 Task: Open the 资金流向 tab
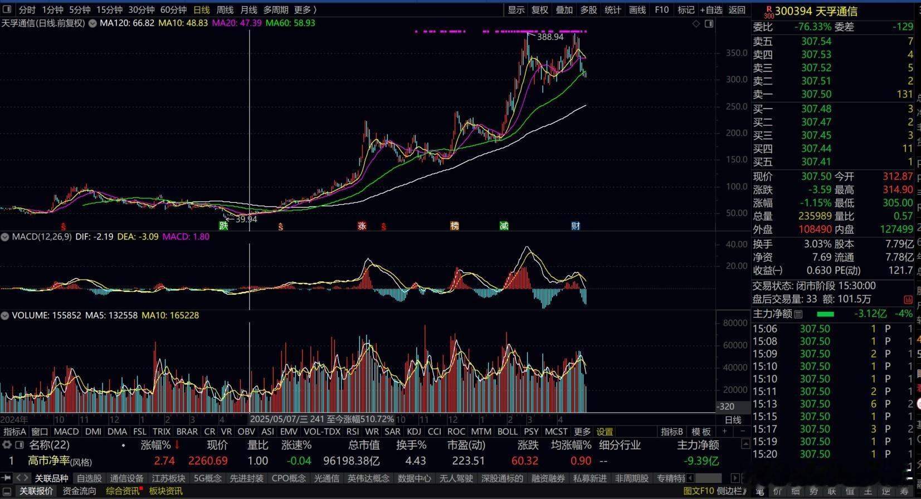pos(79,491)
